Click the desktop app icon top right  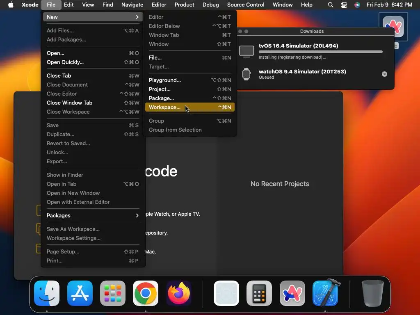coord(393,27)
